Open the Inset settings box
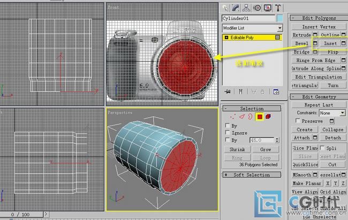The height and width of the screenshot is (220, 348). [x=344, y=43]
